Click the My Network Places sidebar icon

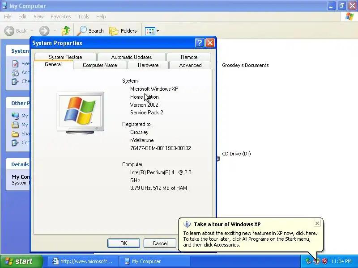point(15,116)
